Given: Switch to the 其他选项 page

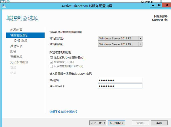Looking at the screenshot, I should 16,46.
